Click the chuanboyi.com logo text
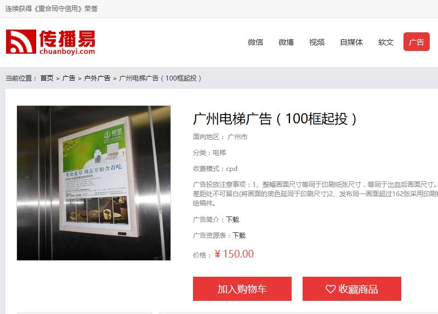 pos(67,52)
